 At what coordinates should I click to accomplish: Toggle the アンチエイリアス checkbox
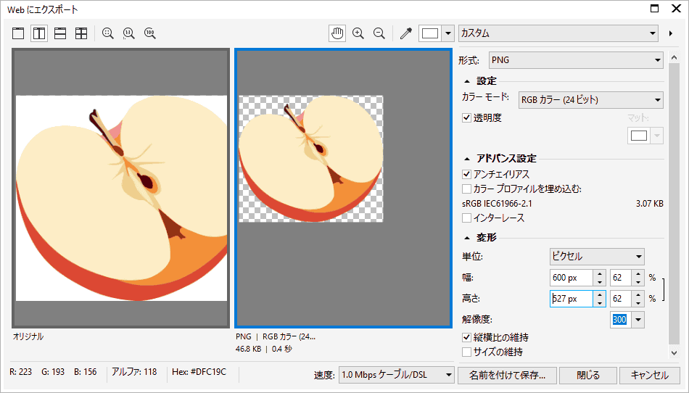pyautogui.click(x=466, y=174)
